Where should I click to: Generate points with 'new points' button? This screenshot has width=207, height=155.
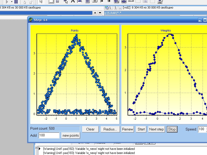tap(71, 136)
